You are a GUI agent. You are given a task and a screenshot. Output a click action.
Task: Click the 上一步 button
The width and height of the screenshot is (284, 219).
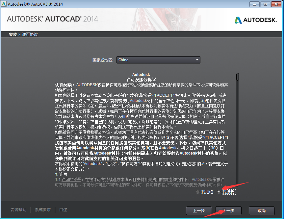pos(199,211)
